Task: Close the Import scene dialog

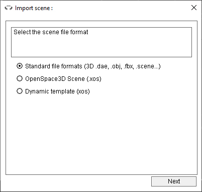Action: (194, 8)
